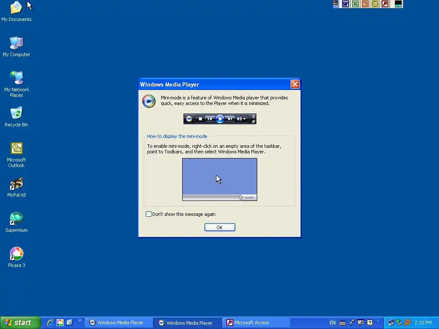The image size is (439, 329).
Task: Click OK in the Windows Media Player dialog
Action: [220, 227]
